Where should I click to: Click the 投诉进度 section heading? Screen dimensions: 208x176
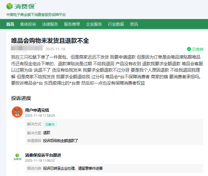coord(21,98)
